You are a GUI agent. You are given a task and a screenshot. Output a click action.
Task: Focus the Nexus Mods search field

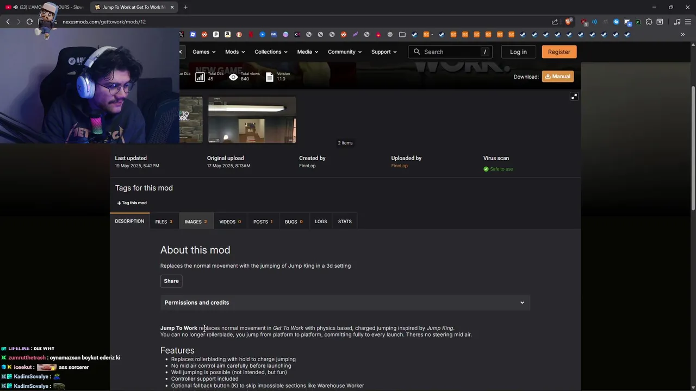click(450, 52)
